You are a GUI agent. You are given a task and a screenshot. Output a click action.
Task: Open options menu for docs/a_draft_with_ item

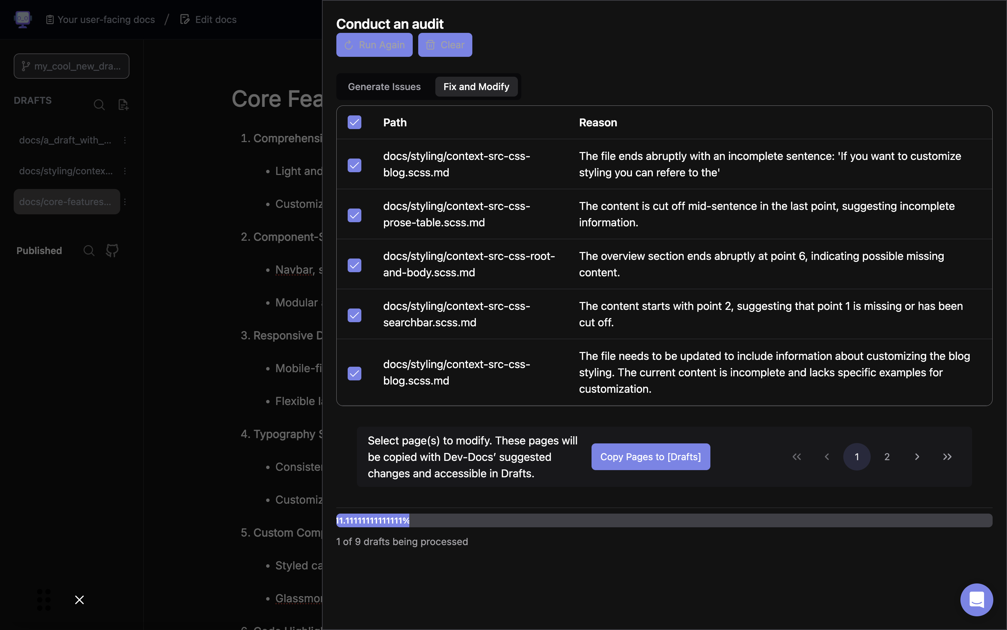(x=125, y=140)
